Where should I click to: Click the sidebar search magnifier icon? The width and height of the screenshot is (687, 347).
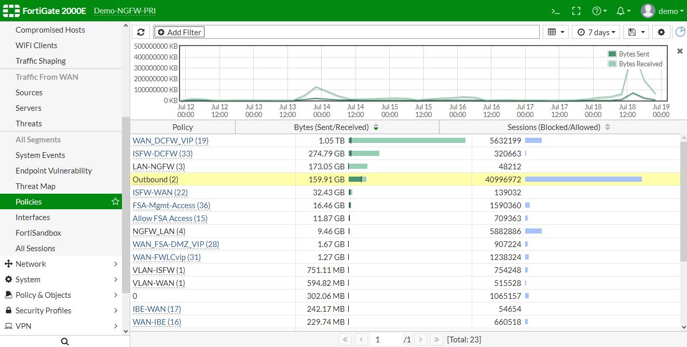[65, 341]
